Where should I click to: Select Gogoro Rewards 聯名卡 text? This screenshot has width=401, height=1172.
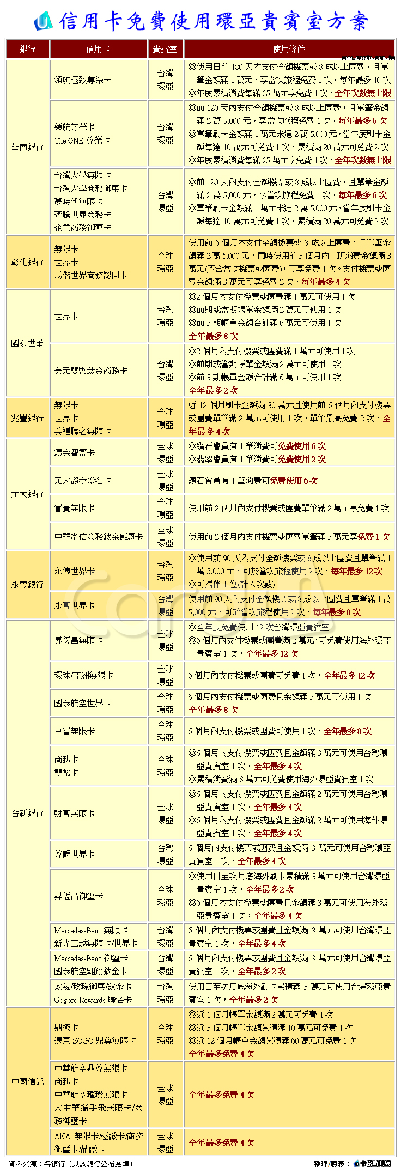(93, 1000)
